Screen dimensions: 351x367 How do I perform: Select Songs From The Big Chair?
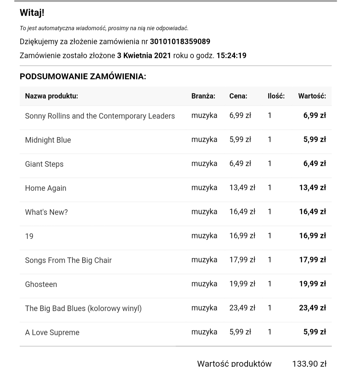click(x=68, y=260)
